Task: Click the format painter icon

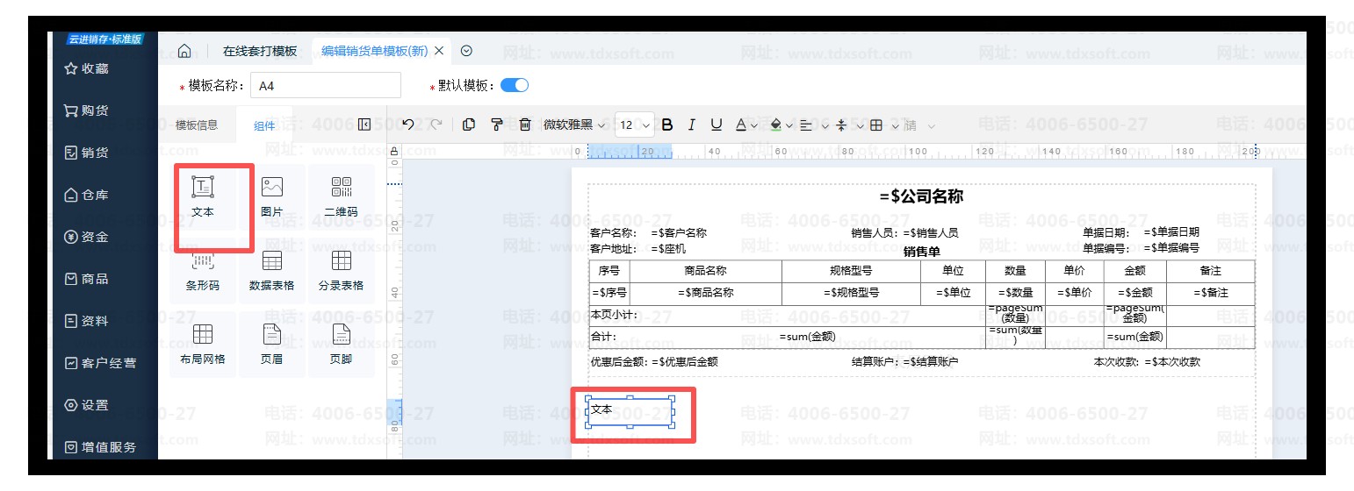Action: coord(497,125)
